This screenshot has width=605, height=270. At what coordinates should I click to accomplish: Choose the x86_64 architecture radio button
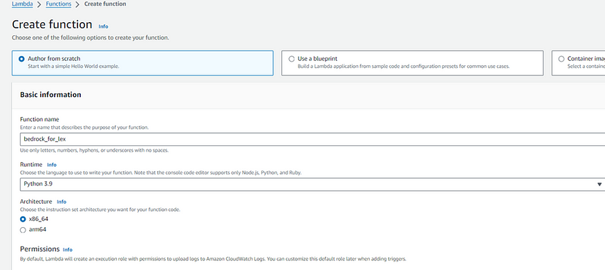pos(23,219)
